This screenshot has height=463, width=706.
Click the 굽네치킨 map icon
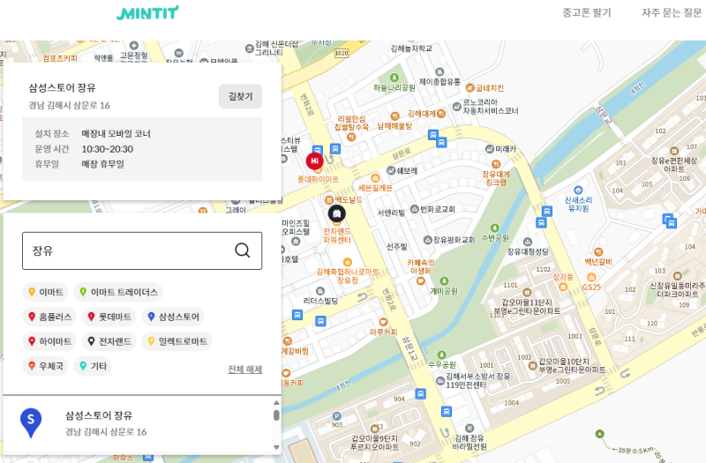click(x=470, y=87)
